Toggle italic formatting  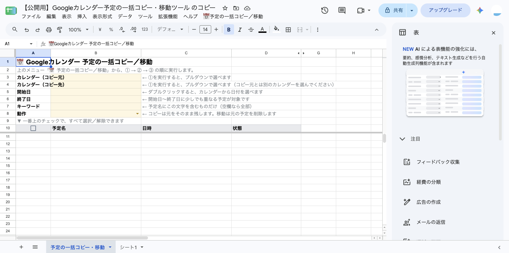tap(240, 30)
